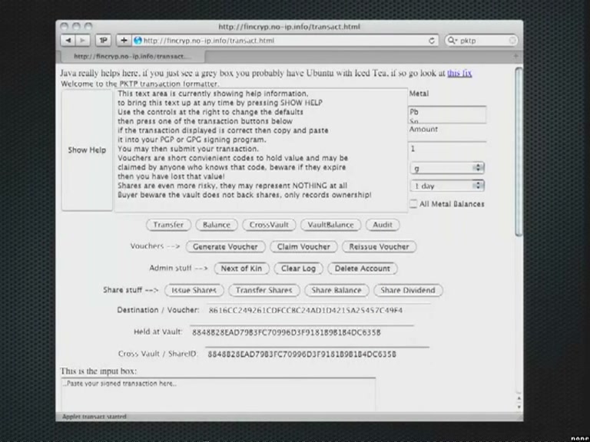The width and height of the screenshot is (590, 442).
Task: Click the browser forward arrow button
Action: pos(82,40)
